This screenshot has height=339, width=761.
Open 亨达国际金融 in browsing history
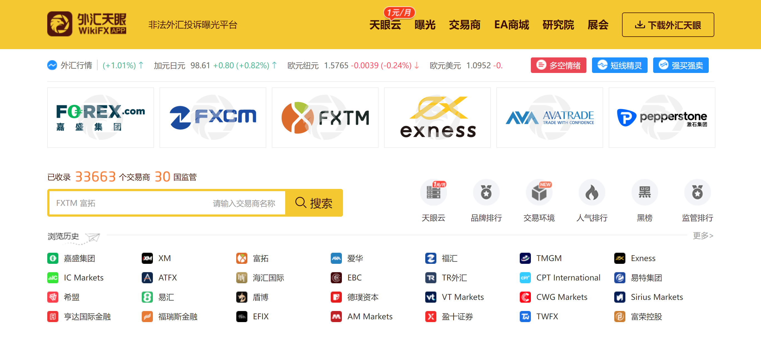(79, 317)
